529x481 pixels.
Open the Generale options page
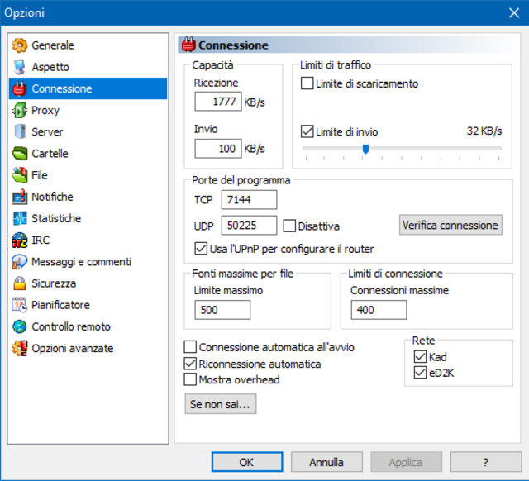88,45
